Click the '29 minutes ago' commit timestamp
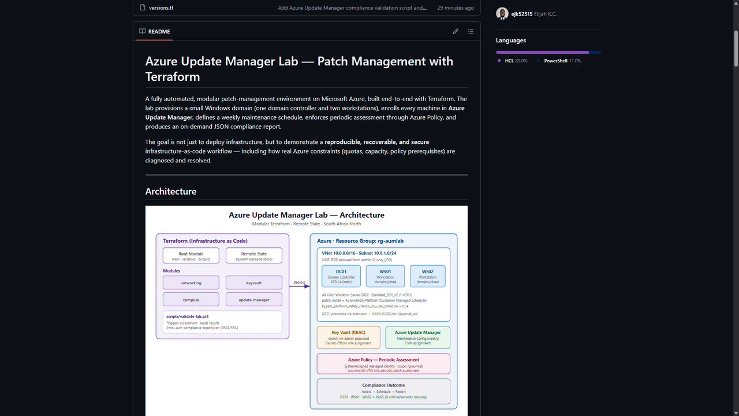This screenshot has height=416, width=739. tap(456, 8)
